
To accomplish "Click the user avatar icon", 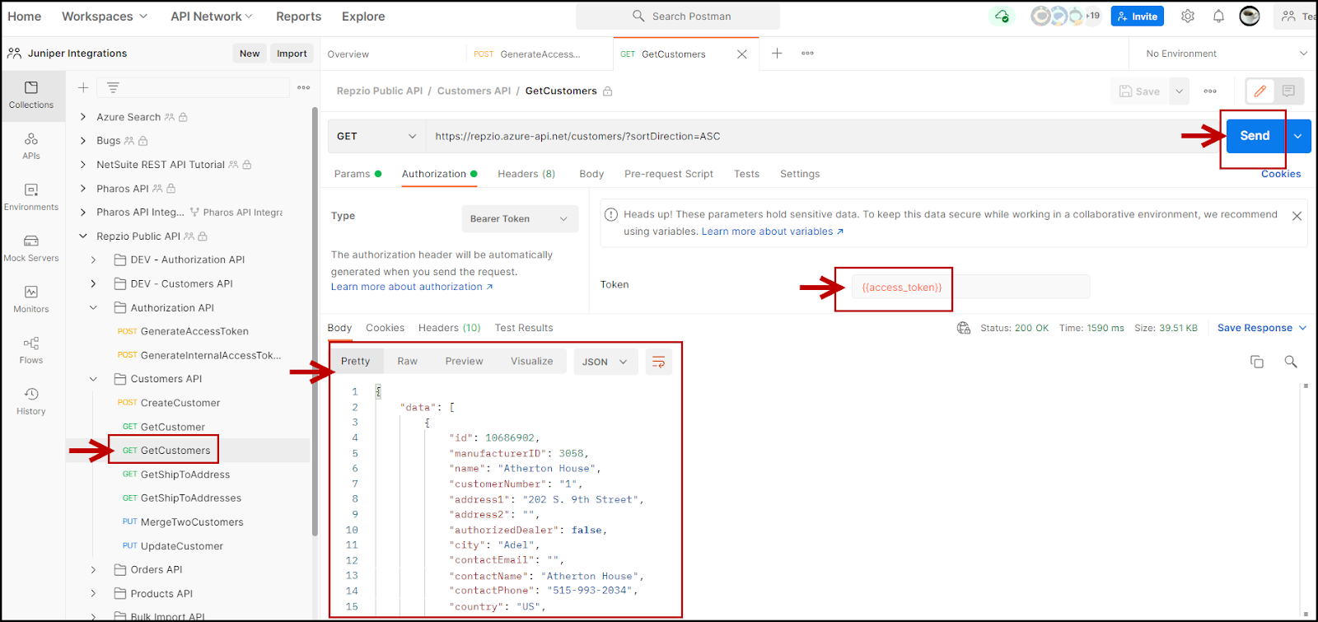I will [1250, 16].
